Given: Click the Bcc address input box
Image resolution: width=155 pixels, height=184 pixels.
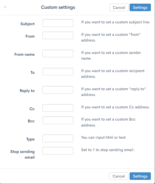Looking at the screenshot, I should [x=58, y=120].
